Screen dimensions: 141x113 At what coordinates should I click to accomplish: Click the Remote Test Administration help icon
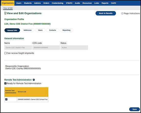(34, 80)
